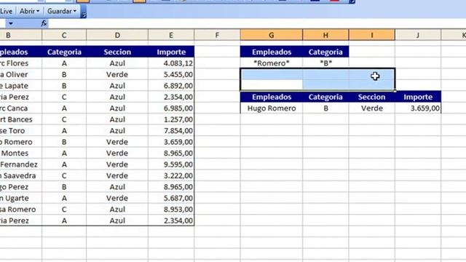Click the *B* criteria cell

pyautogui.click(x=325, y=63)
